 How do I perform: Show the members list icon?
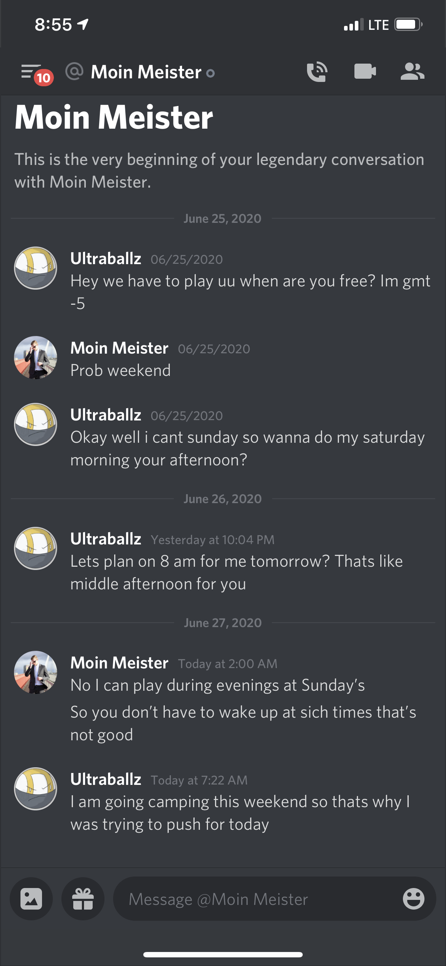[x=412, y=71]
